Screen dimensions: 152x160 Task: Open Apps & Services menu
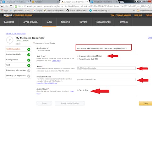pos(30,22)
